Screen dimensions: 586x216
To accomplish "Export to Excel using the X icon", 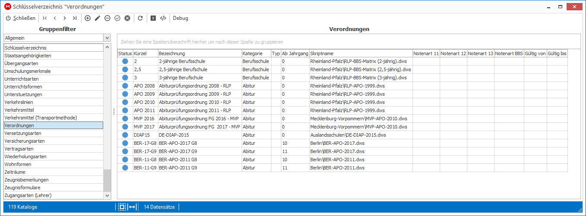I will coord(153,18).
